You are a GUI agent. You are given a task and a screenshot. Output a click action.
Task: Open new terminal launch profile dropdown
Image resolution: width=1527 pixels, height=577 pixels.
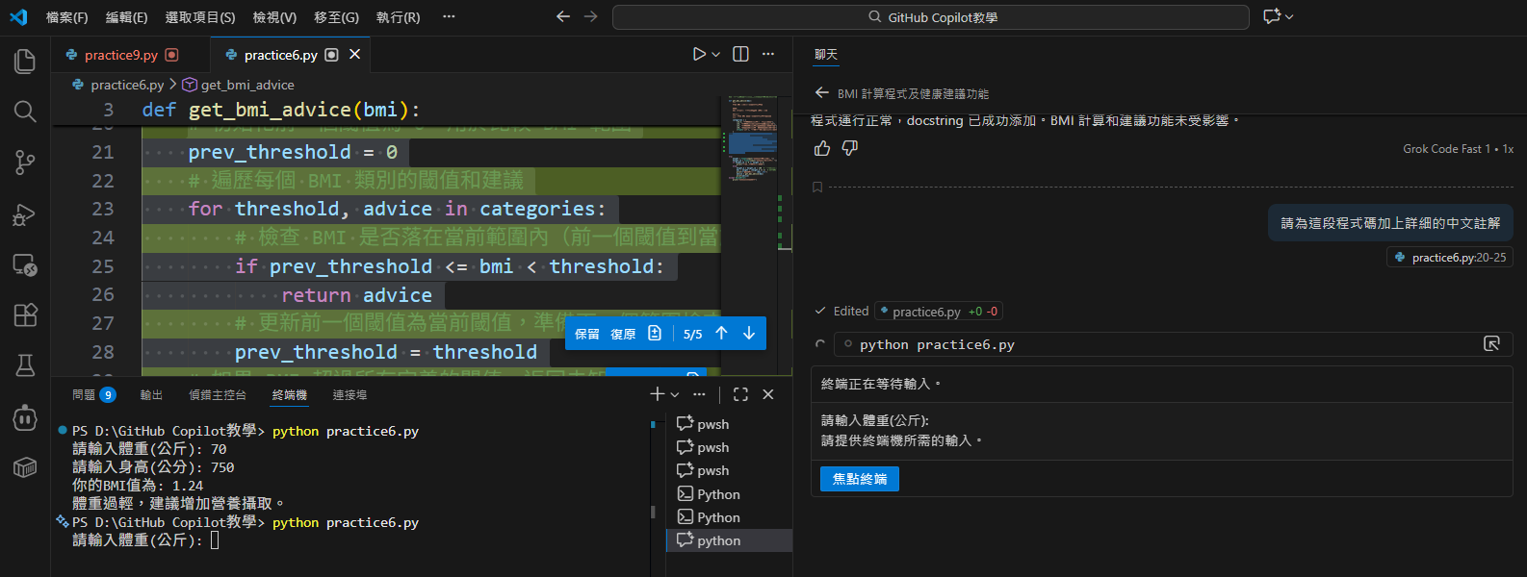tap(675, 395)
